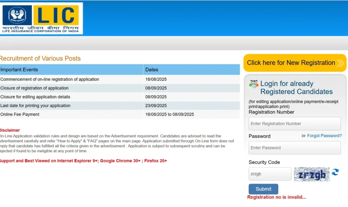Click the Password field label
The height and width of the screenshot is (207, 348).
coord(260,136)
